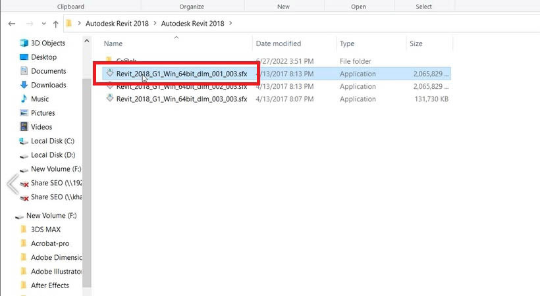Screen dimensions: 540x296
Task: Sort files by the Size column
Action: (x=416, y=43)
